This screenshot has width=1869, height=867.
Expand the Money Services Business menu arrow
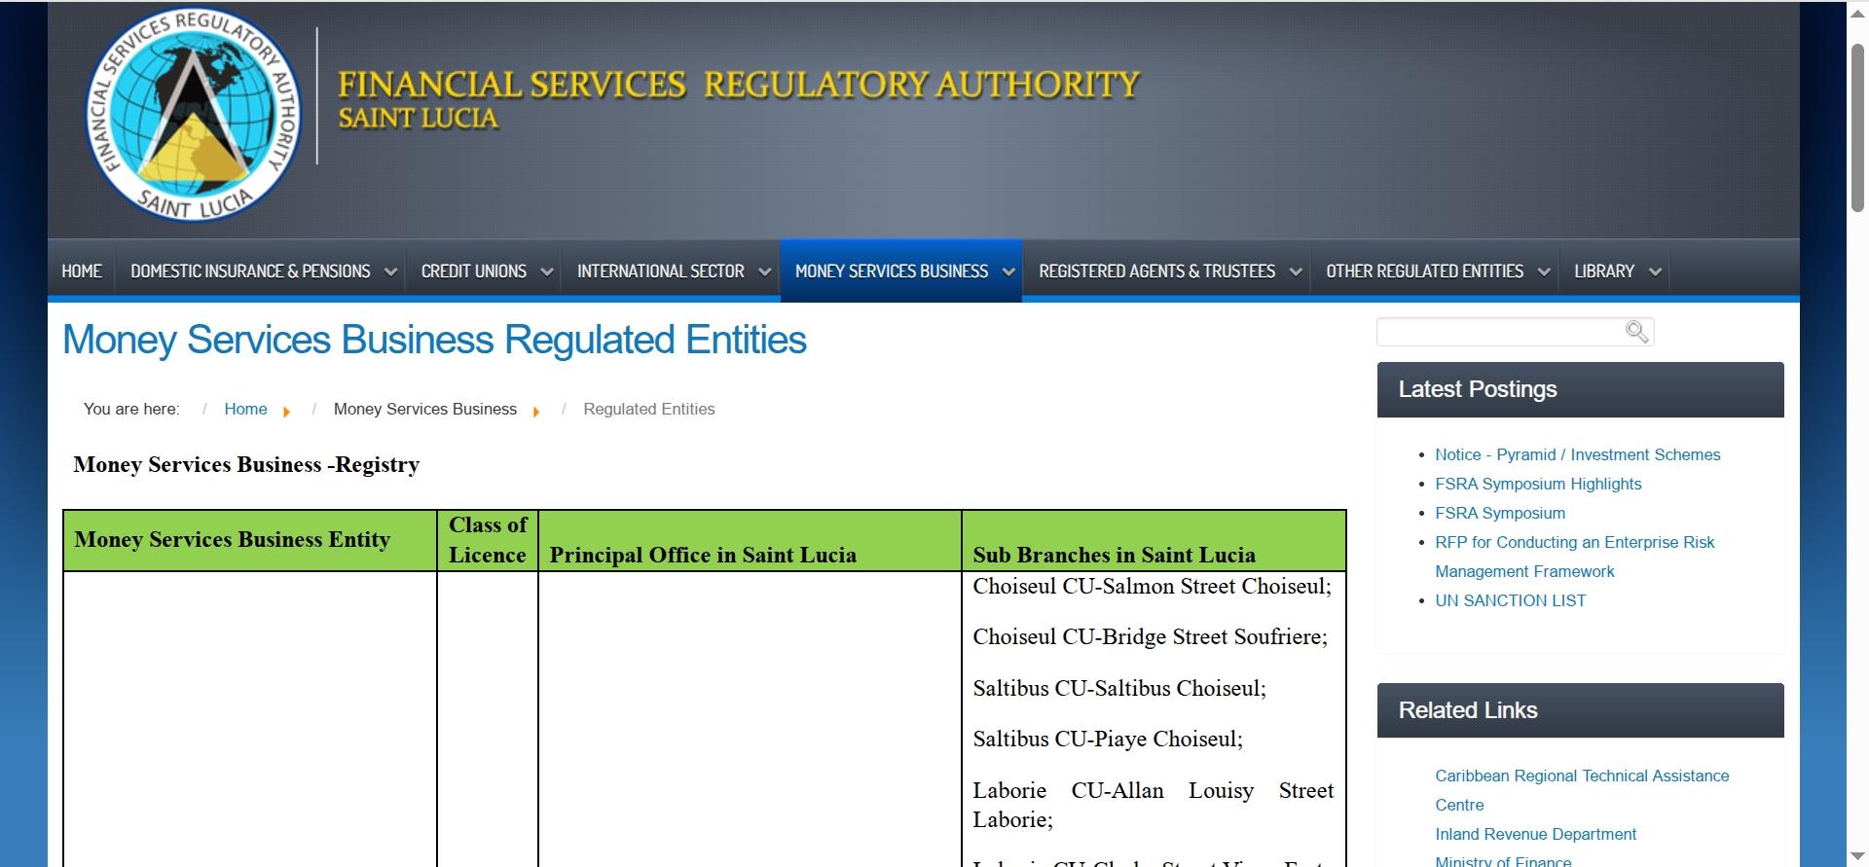(1008, 271)
